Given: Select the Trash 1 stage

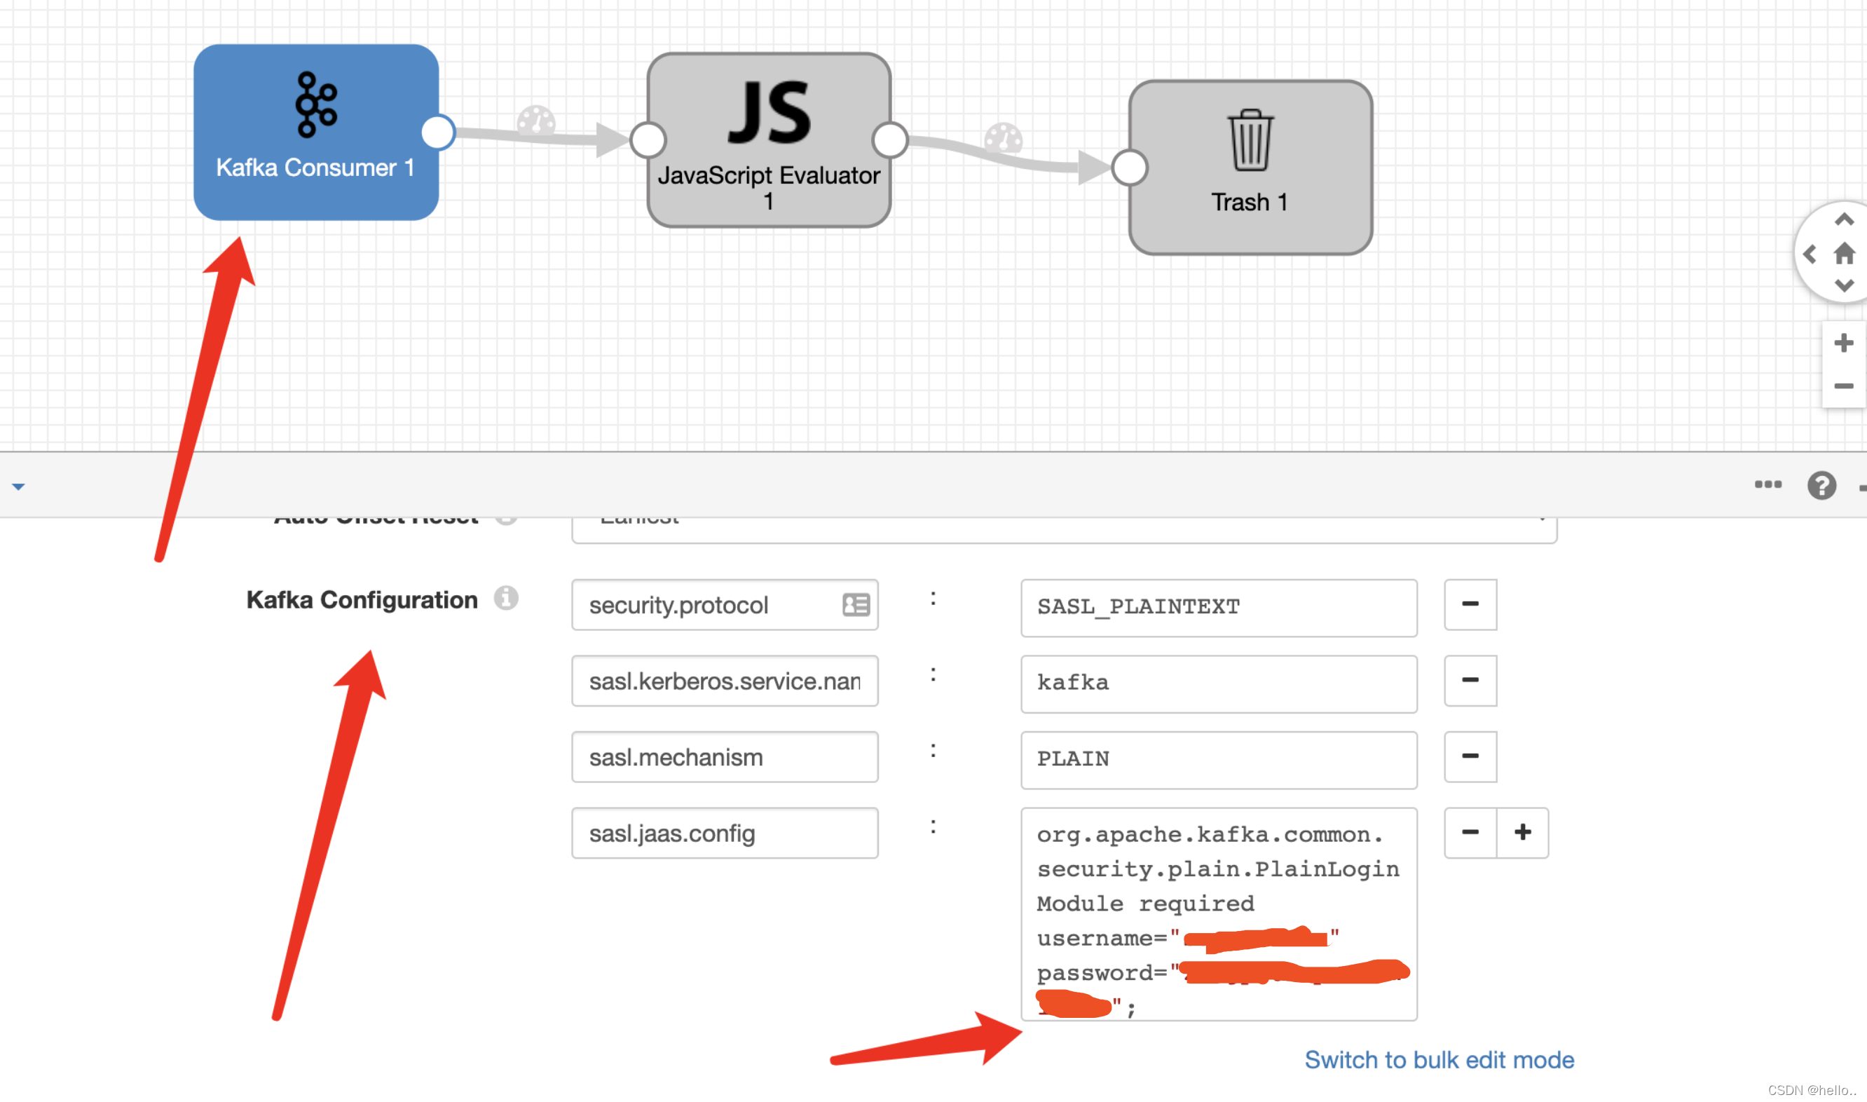Looking at the screenshot, I should click(x=1250, y=167).
